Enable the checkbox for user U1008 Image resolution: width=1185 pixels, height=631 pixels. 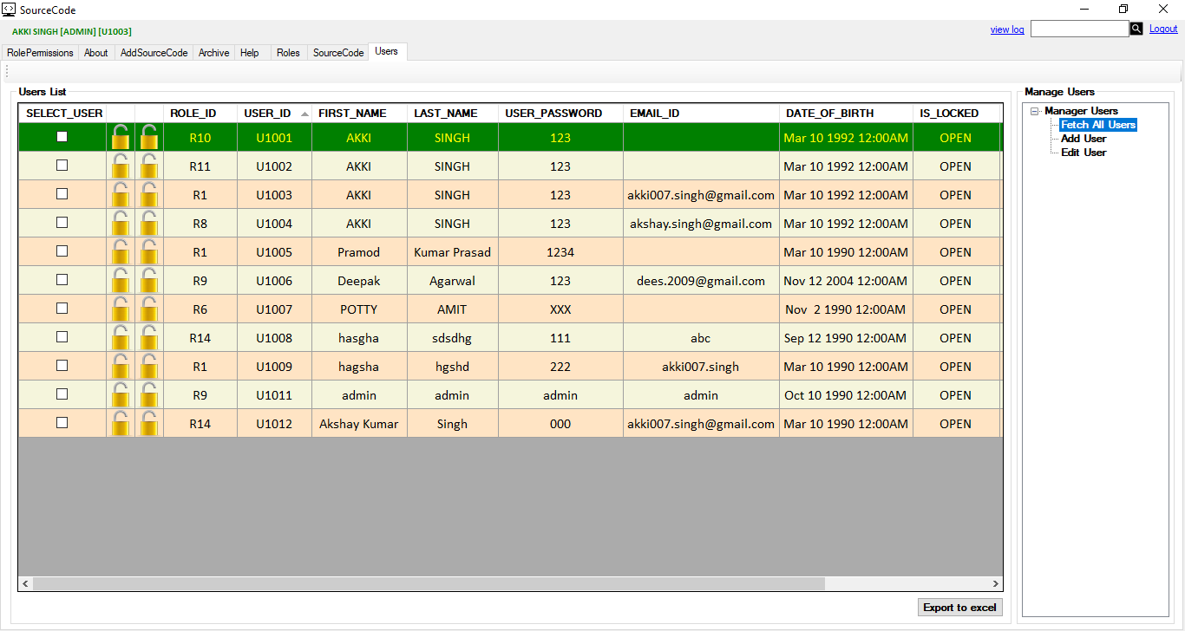pyautogui.click(x=62, y=336)
